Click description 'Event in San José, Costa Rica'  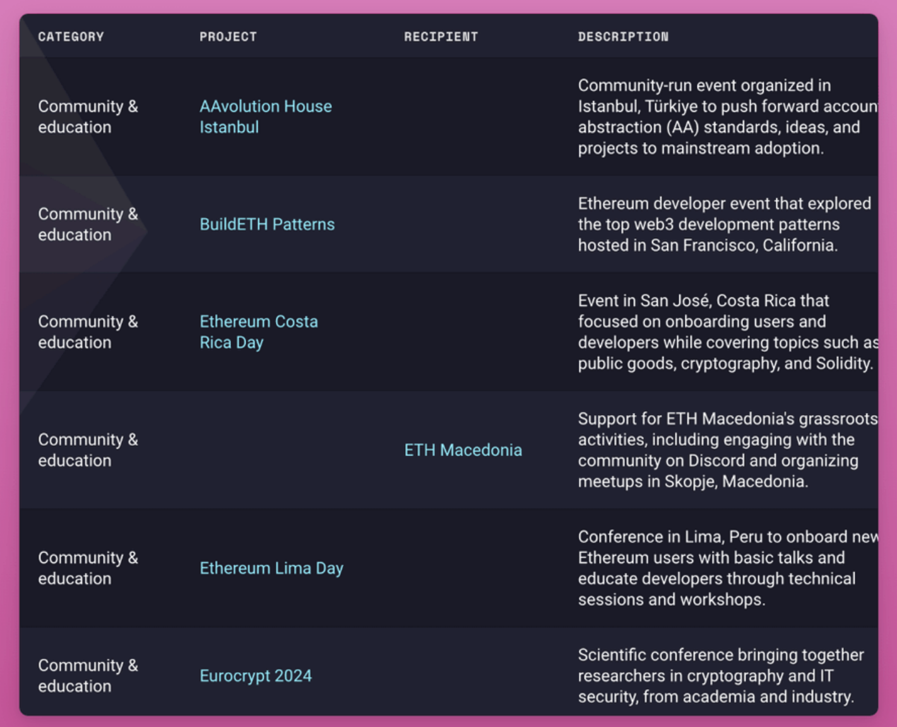coord(728,332)
